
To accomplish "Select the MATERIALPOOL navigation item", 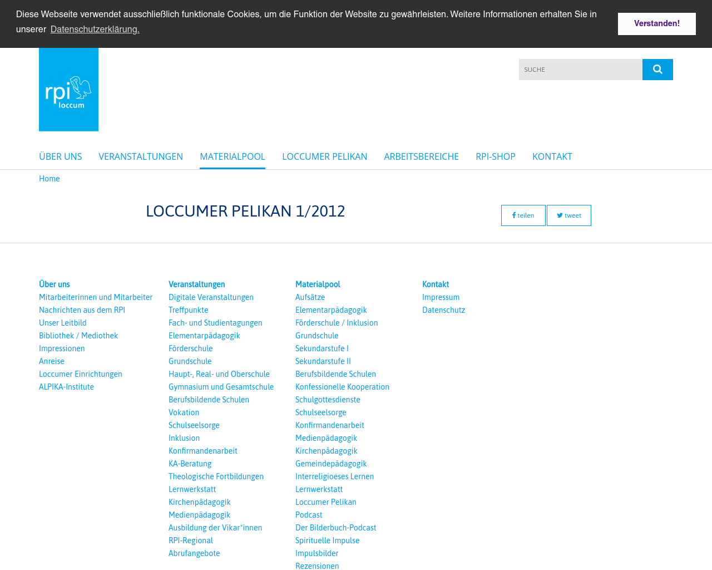I will 233,156.
